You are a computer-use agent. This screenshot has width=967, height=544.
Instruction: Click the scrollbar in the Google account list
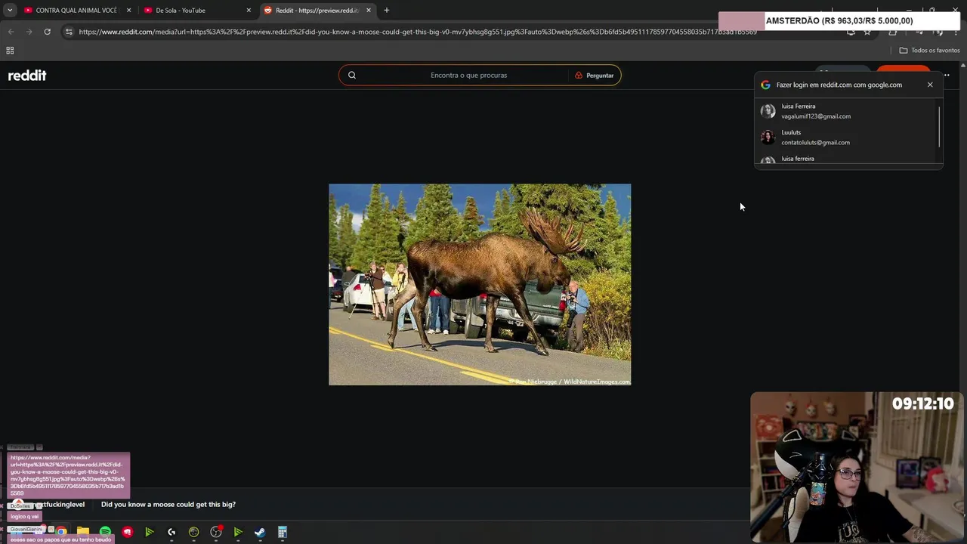click(939, 127)
